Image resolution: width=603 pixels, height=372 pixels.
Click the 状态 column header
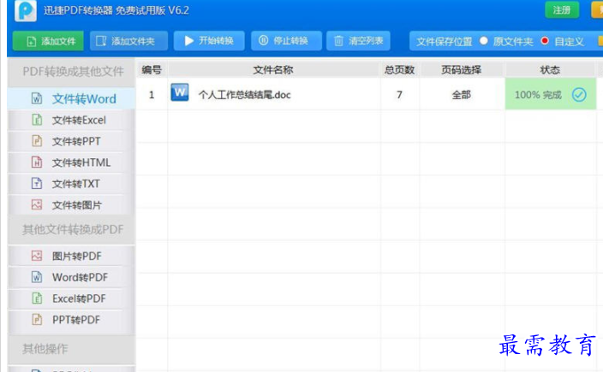coord(550,69)
